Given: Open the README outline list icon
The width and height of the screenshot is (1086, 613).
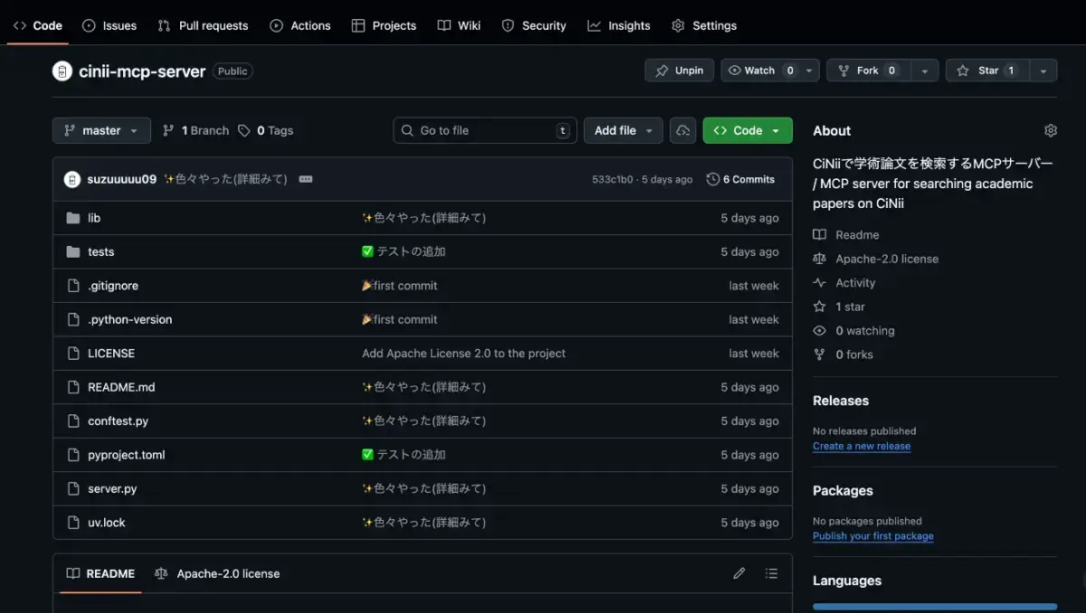Looking at the screenshot, I should pyautogui.click(x=771, y=572).
